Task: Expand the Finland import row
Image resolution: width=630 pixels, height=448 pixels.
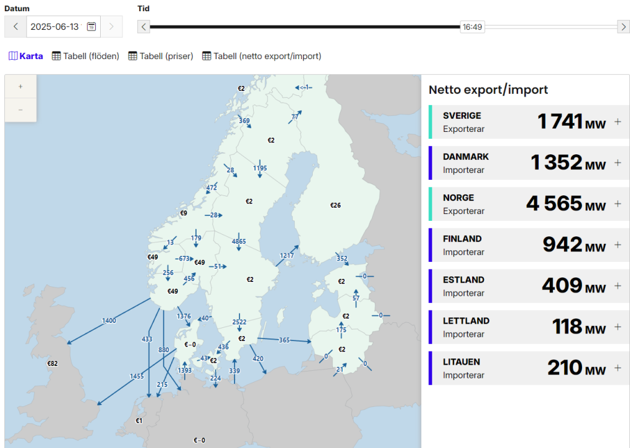Action: point(618,245)
